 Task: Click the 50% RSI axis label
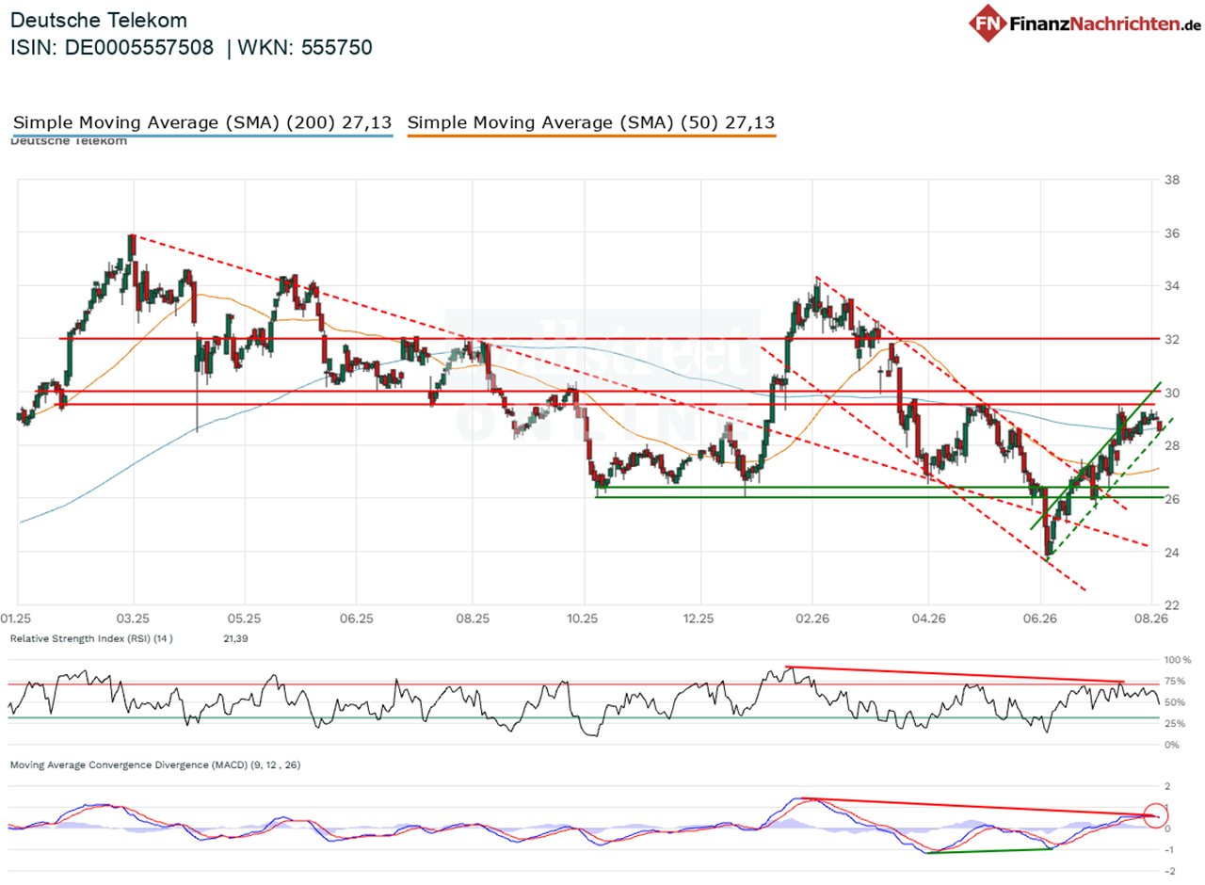click(1175, 702)
